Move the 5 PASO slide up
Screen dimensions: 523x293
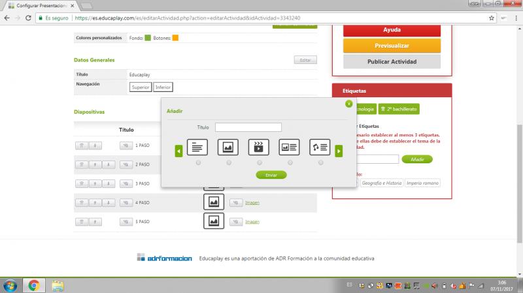coord(95,222)
